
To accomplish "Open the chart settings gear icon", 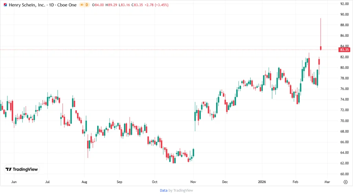I will pyautogui.click(x=346, y=182).
